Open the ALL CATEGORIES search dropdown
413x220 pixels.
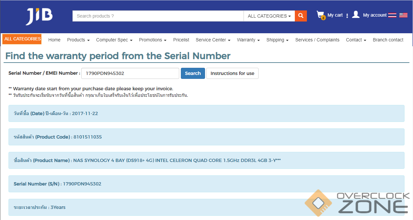pyautogui.click(x=269, y=16)
